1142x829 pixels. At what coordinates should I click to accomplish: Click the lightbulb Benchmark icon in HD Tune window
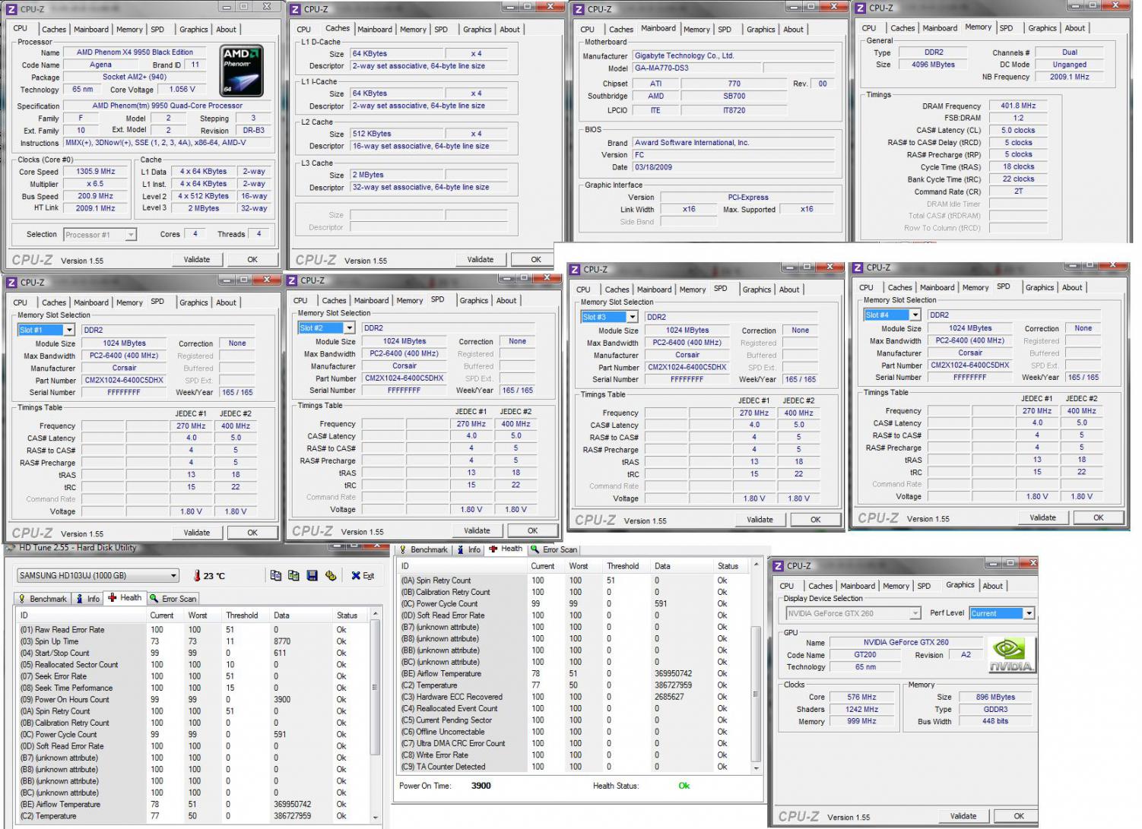pos(22,599)
